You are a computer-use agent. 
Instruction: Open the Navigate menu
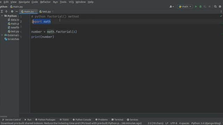click(x=24, y=2)
